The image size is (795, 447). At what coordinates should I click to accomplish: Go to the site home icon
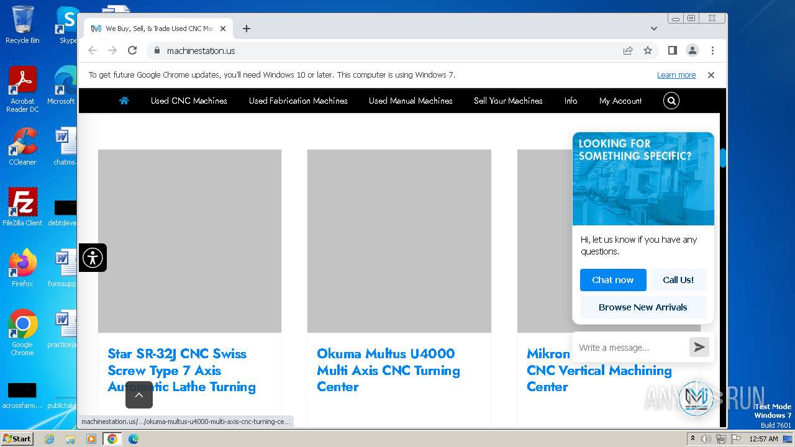pos(124,101)
